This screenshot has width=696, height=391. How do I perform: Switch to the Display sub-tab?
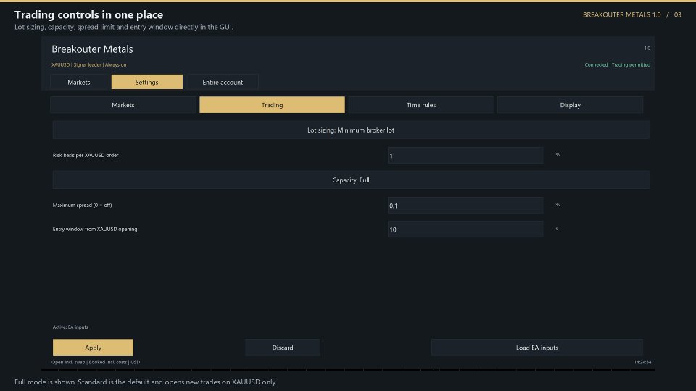coord(571,105)
